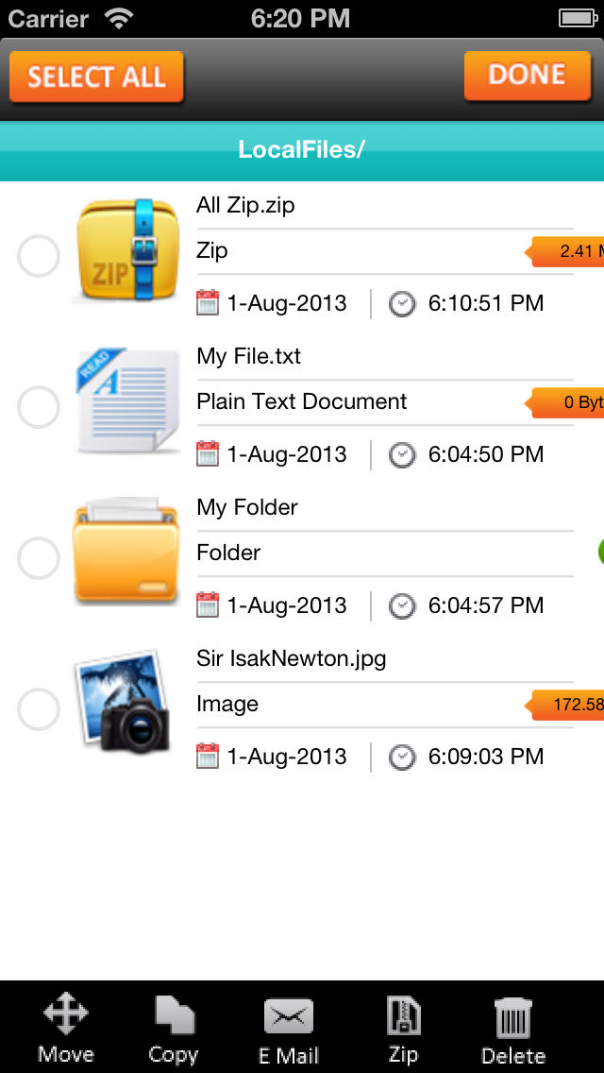The width and height of the screenshot is (604, 1073).
Task: Select the radio circle for My File.txt
Action: (x=39, y=407)
